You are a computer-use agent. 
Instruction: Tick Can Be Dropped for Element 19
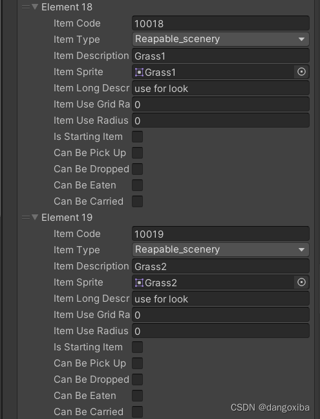[x=137, y=379]
